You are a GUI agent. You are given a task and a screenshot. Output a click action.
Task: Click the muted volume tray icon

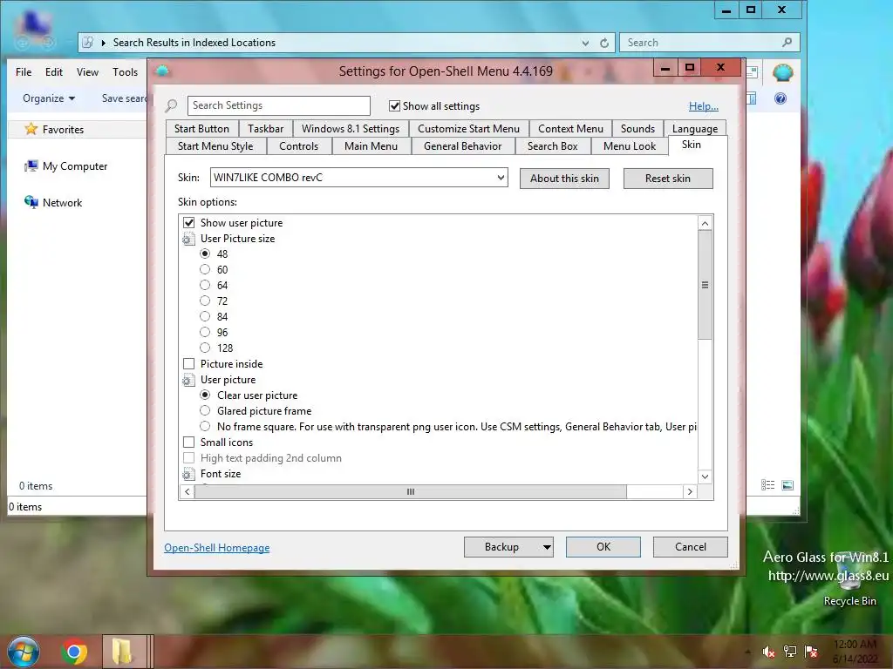coord(768,652)
